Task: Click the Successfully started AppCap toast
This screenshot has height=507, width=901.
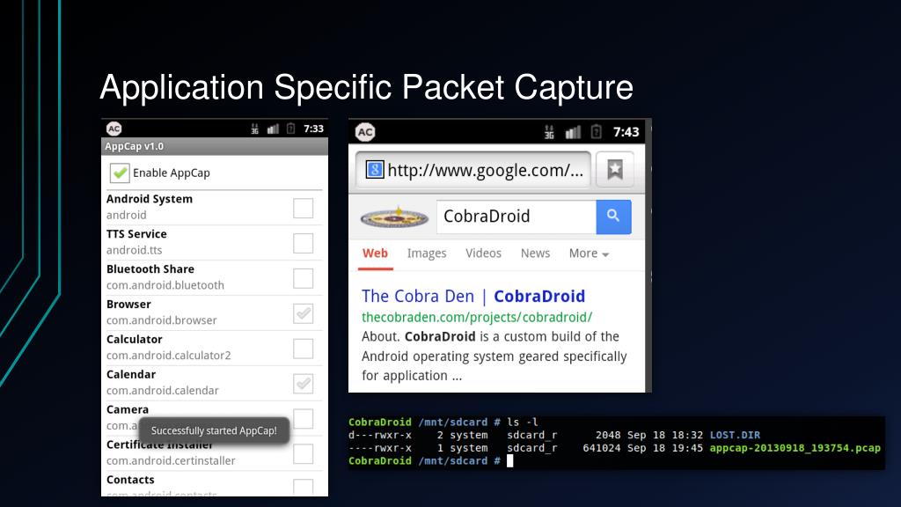Action: [x=214, y=430]
